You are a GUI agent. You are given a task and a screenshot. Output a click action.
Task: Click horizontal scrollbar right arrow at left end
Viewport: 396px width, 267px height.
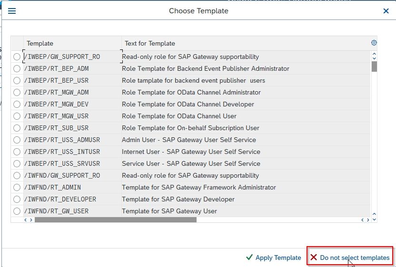pos(31,220)
